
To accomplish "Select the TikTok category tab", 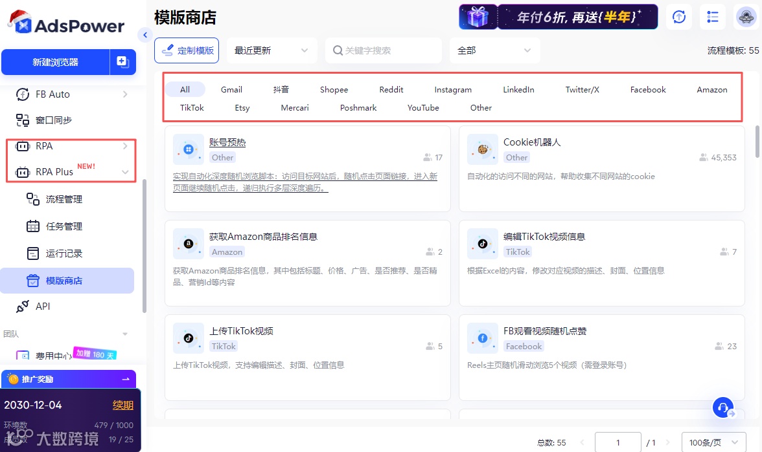I will coord(192,107).
